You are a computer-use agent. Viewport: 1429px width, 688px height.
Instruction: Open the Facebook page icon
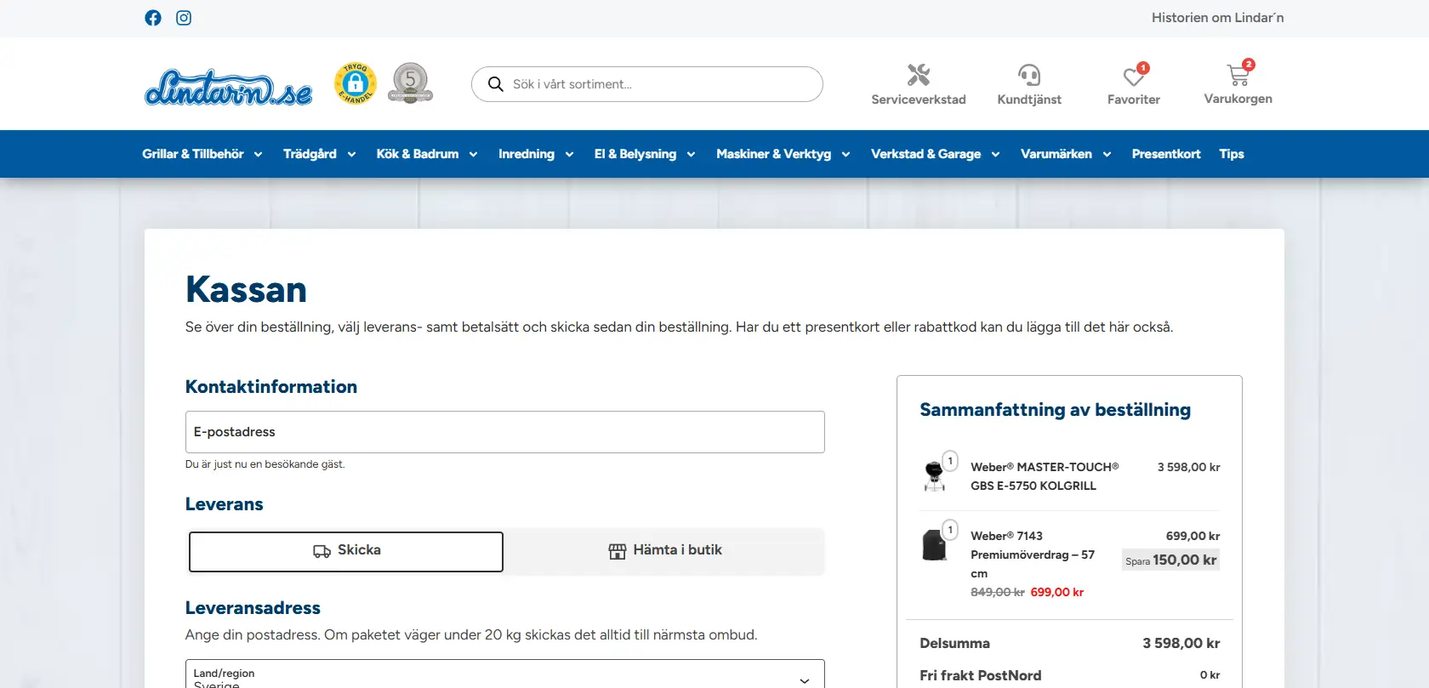point(153,18)
